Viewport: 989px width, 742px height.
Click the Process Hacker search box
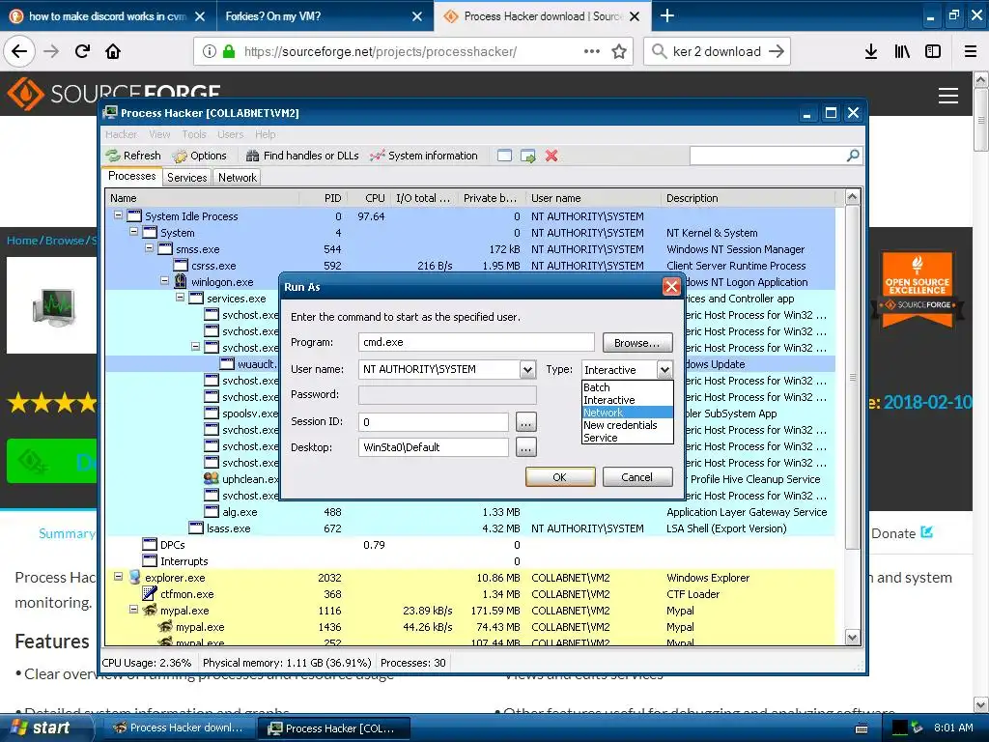(x=768, y=156)
